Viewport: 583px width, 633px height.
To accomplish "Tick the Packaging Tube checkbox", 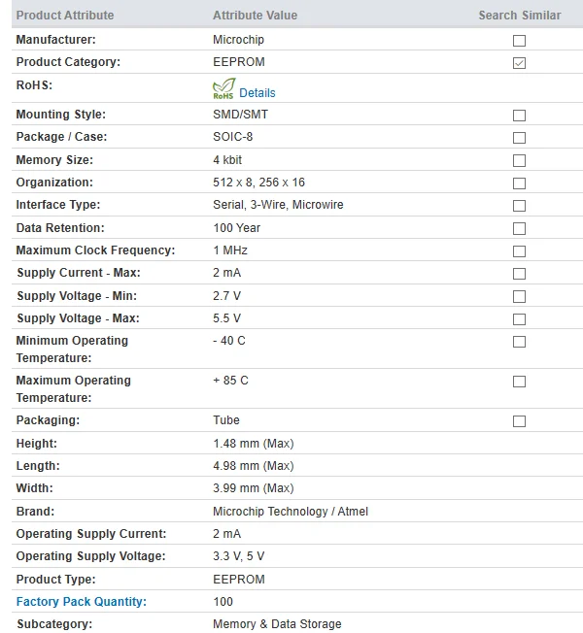I will click(x=519, y=421).
